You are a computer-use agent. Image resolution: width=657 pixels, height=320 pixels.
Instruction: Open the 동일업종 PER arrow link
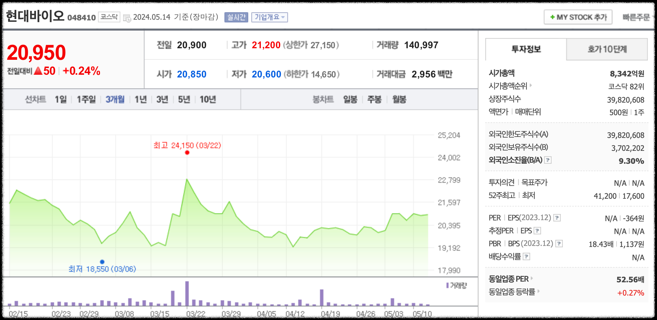pyautogui.click(x=532, y=278)
